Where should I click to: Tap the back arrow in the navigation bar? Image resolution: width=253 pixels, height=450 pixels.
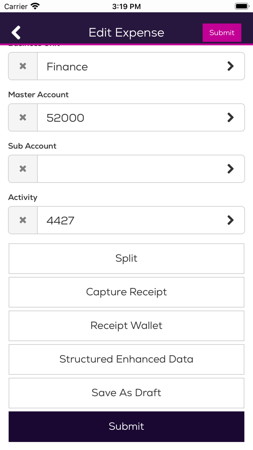click(x=16, y=32)
